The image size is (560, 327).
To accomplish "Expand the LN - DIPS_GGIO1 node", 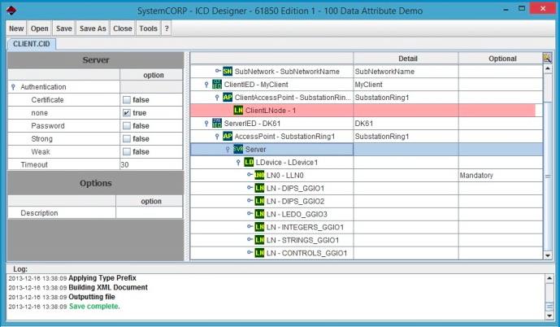I will pos(249,189).
